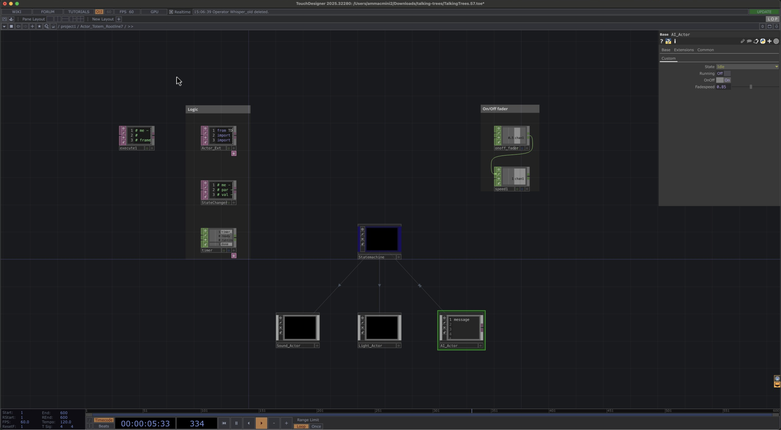Expand Sound_Actor node plus button

(317, 346)
